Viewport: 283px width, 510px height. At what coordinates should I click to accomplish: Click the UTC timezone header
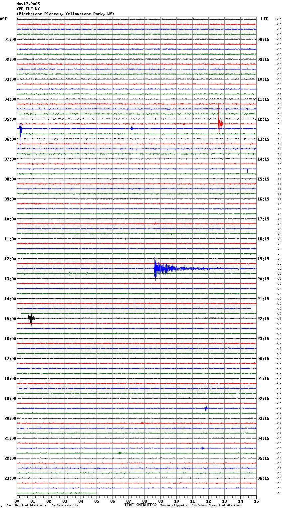(x=265, y=19)
